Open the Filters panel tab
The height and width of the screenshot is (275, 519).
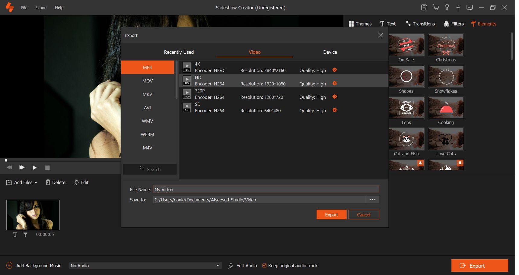point(454,24)
